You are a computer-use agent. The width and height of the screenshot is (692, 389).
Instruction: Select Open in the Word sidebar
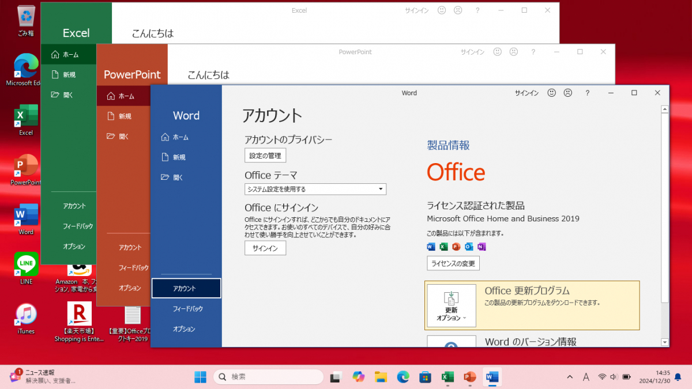[x=186, y=177]
